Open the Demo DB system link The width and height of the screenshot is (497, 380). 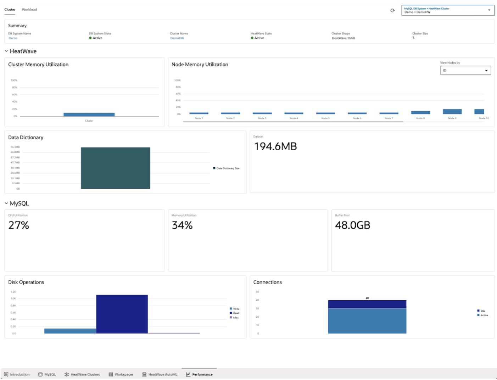point(13,38)
